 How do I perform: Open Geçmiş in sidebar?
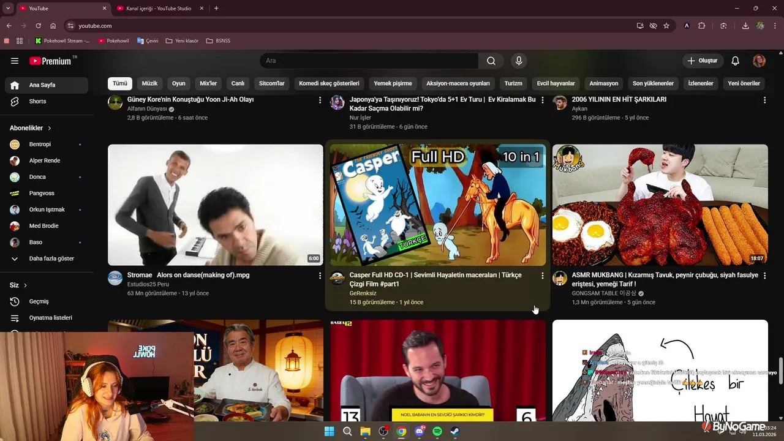coord(47,301)
